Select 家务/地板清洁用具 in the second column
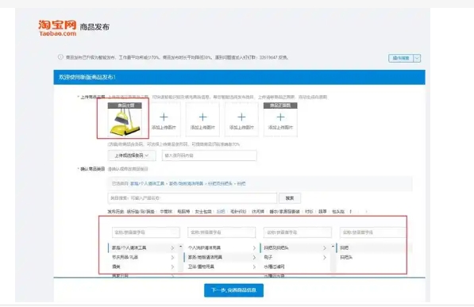The height and width of the screenshot is (307, 474). click(205, 257)
